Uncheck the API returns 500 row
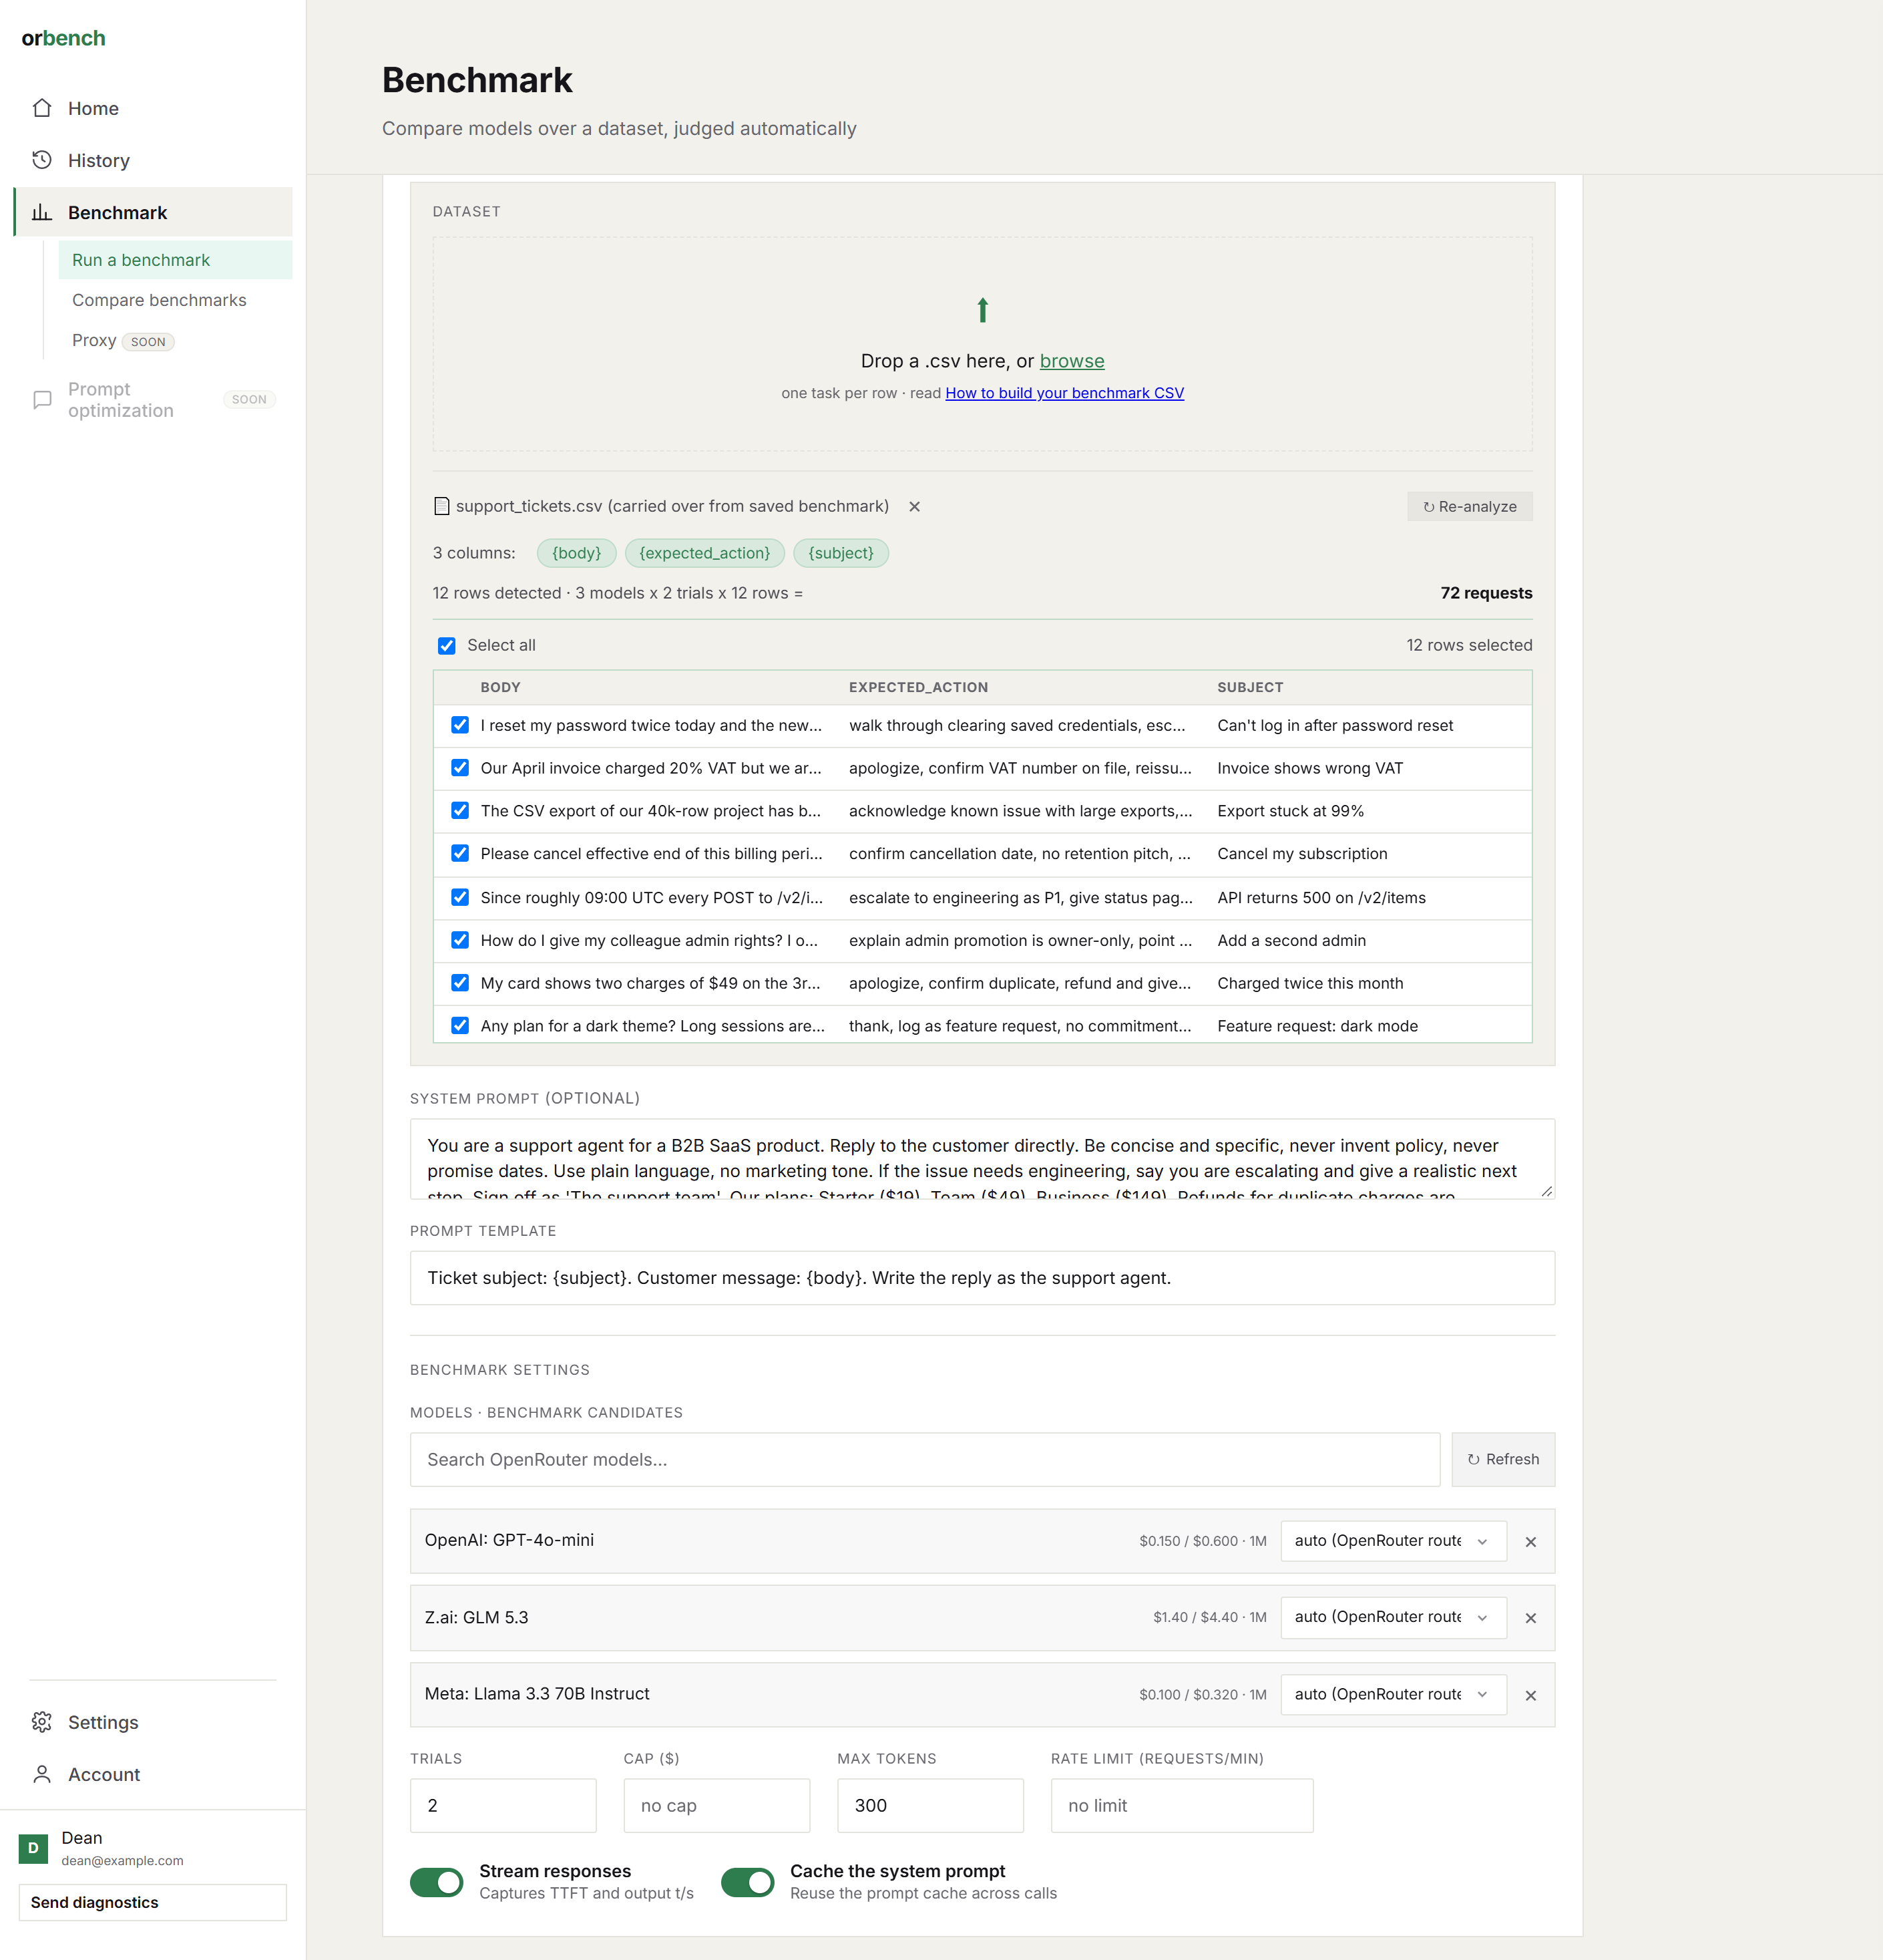This screenshot has height=1960, width=1883. (x=460, y=897)
